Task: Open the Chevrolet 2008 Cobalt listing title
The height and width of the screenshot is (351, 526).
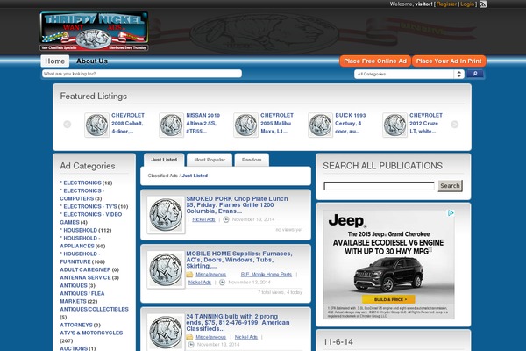Action: 128,123
